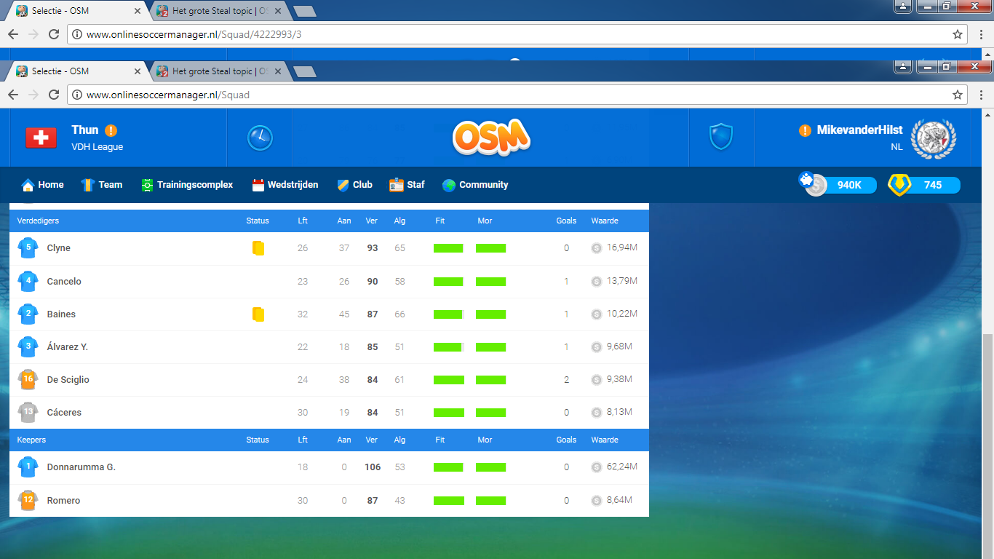Open the Home menu
Screen dimensions: 994x559
[43, 185]
